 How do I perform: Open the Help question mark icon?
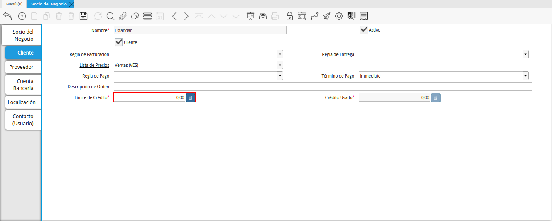(x=22, y=16)
